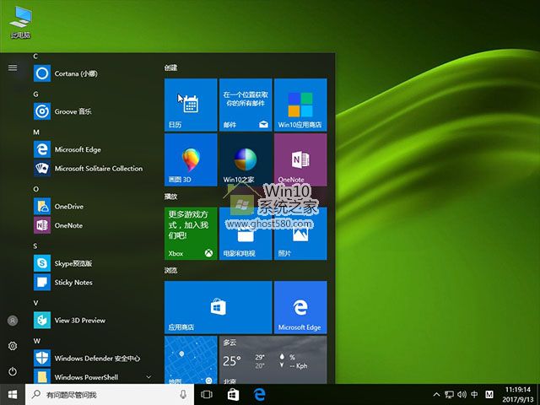Click the user account icon in Start
The width and height of the screenshot is (540, 405).
tap(13, 321)
